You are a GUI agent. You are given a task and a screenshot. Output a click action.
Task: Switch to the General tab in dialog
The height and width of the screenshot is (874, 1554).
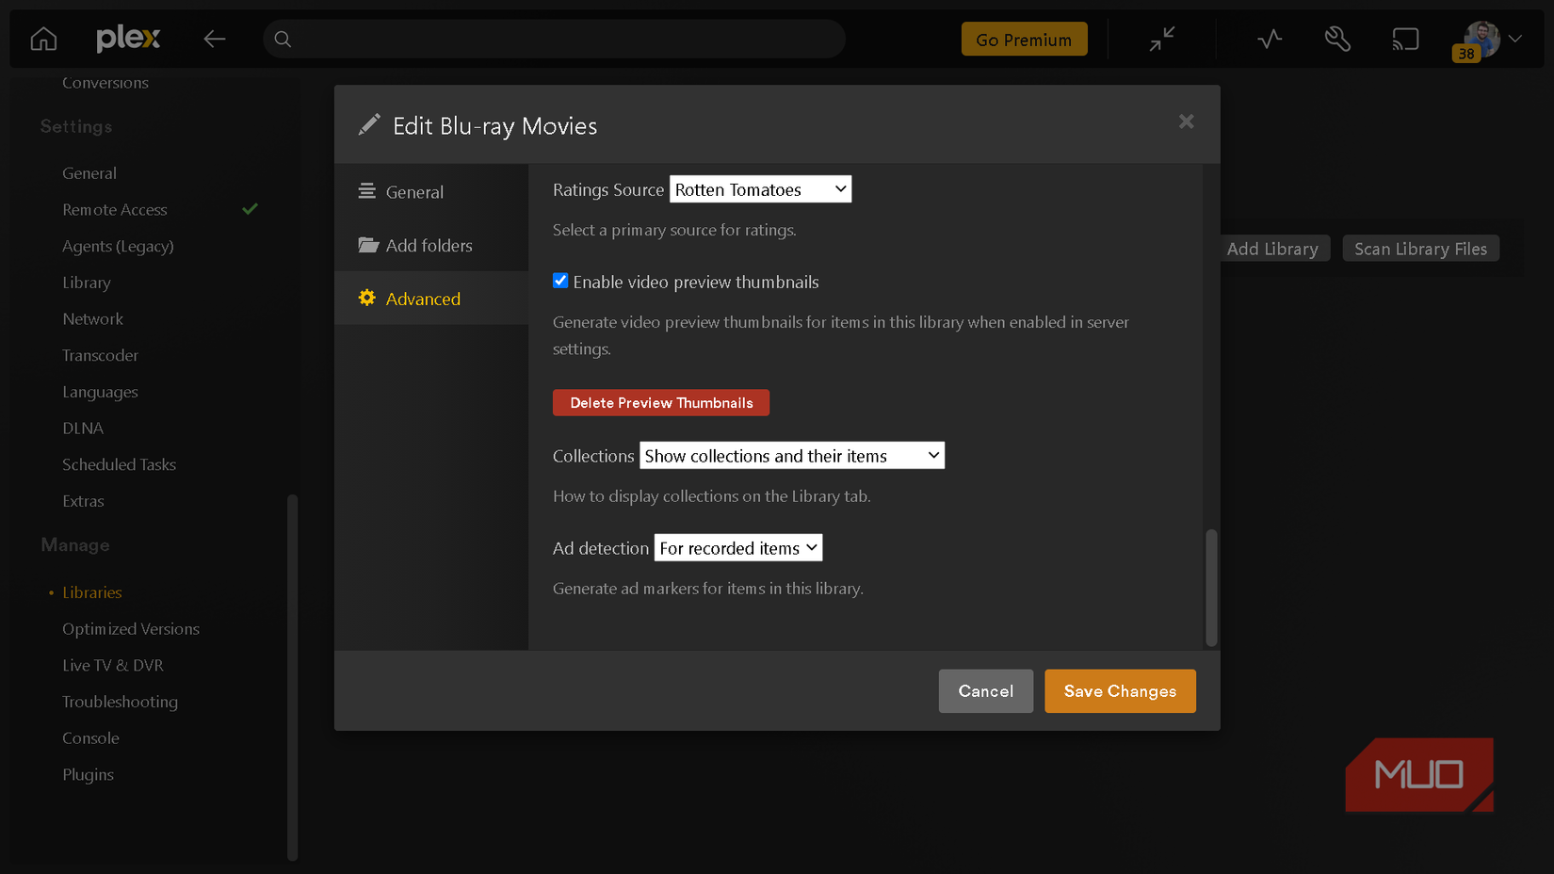[414, 192]
